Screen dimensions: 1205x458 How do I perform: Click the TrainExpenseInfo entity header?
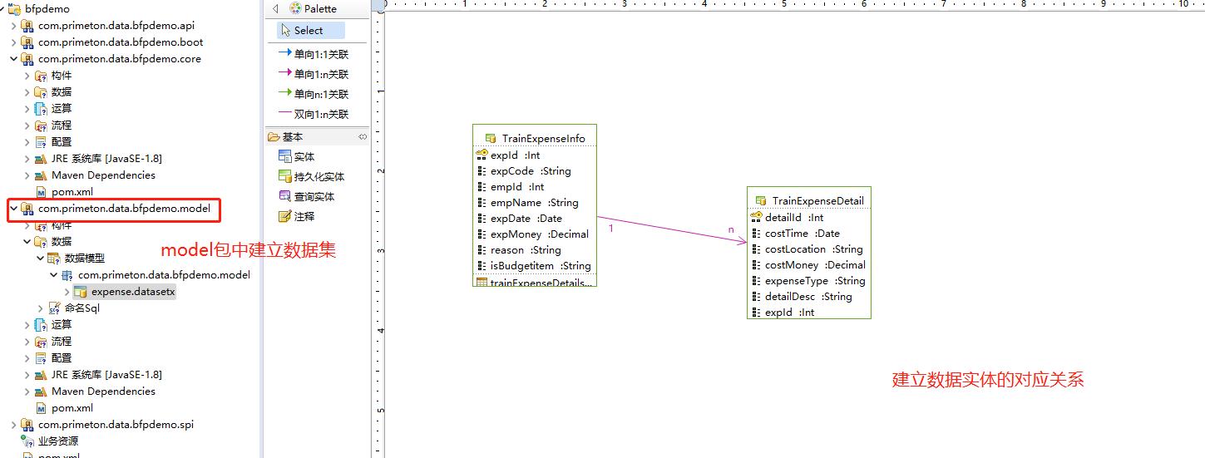tap(543, 139)
